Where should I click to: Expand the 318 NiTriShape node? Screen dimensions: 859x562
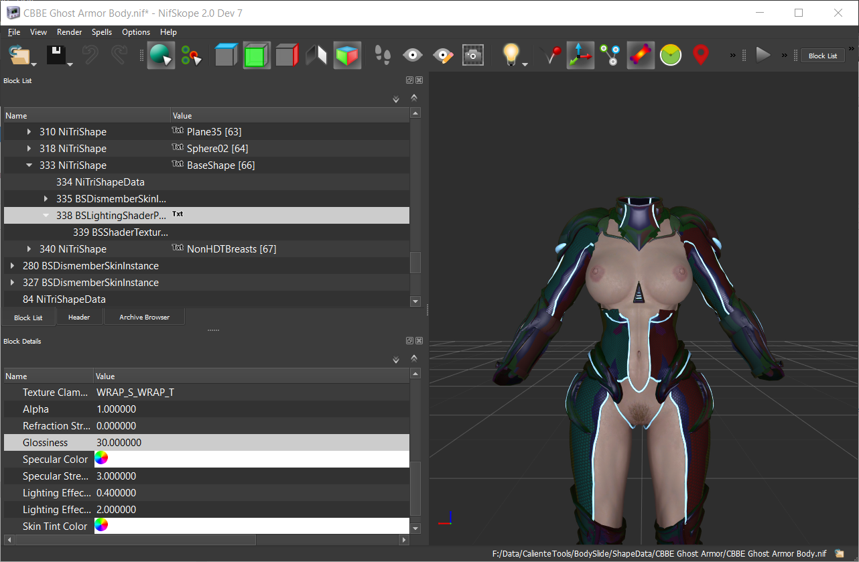coord(29,149)
